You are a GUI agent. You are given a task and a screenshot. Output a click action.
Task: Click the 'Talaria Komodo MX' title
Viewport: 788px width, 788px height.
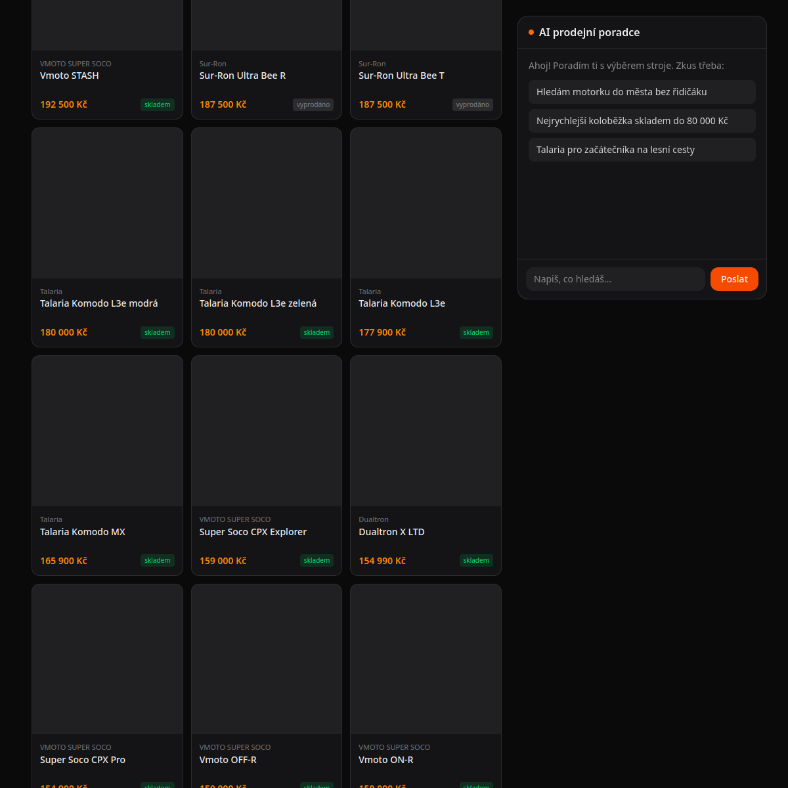pyautogui.click(x=83, y=532)
